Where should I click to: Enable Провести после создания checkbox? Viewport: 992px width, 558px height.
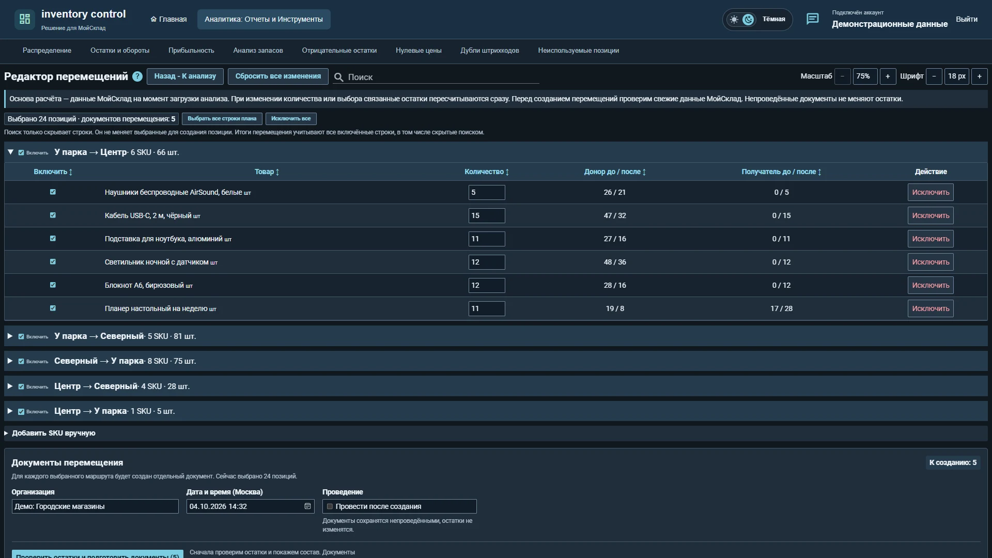click(330, 506)
